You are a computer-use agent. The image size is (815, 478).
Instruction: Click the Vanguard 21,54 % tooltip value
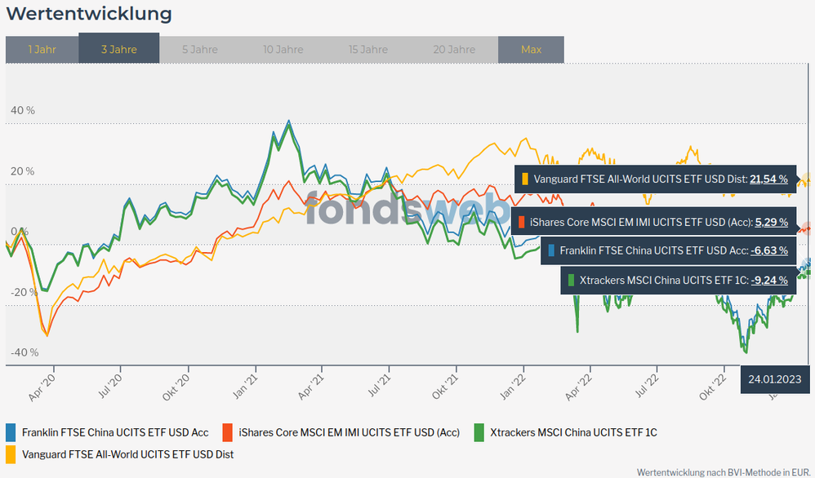coord(768,179)
